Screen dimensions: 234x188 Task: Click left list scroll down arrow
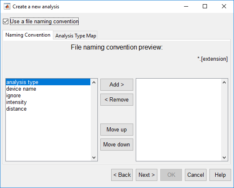click(94, 158)
